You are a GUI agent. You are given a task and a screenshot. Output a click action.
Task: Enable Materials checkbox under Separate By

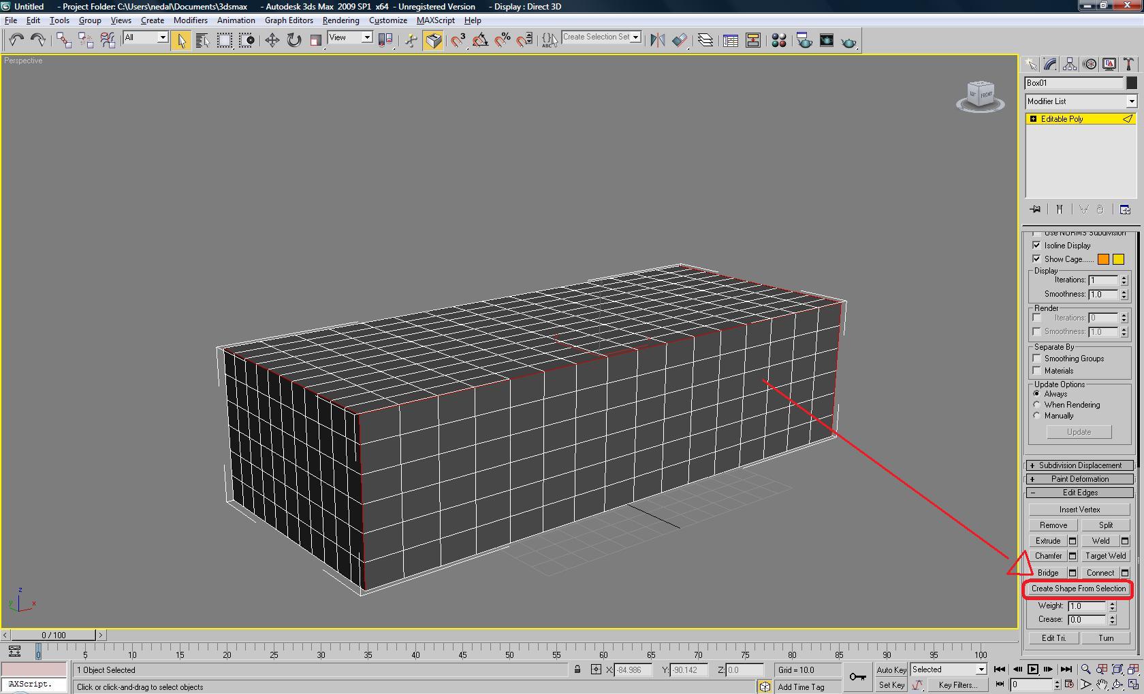[x=1036, y=370]
